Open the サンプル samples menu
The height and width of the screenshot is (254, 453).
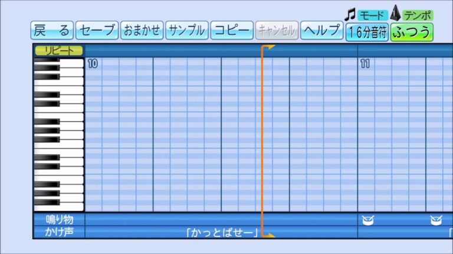[186, 30]
